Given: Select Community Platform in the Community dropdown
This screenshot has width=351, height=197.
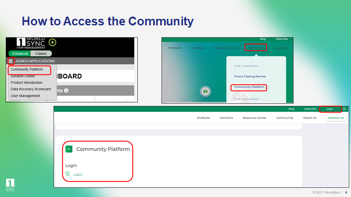Looking at the screenshot, I should point(249,87).
